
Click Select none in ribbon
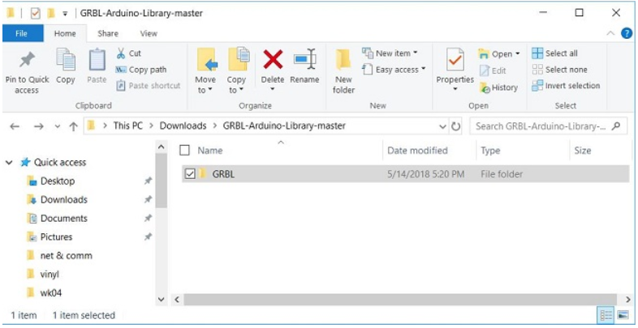click(x=559, y=70)
